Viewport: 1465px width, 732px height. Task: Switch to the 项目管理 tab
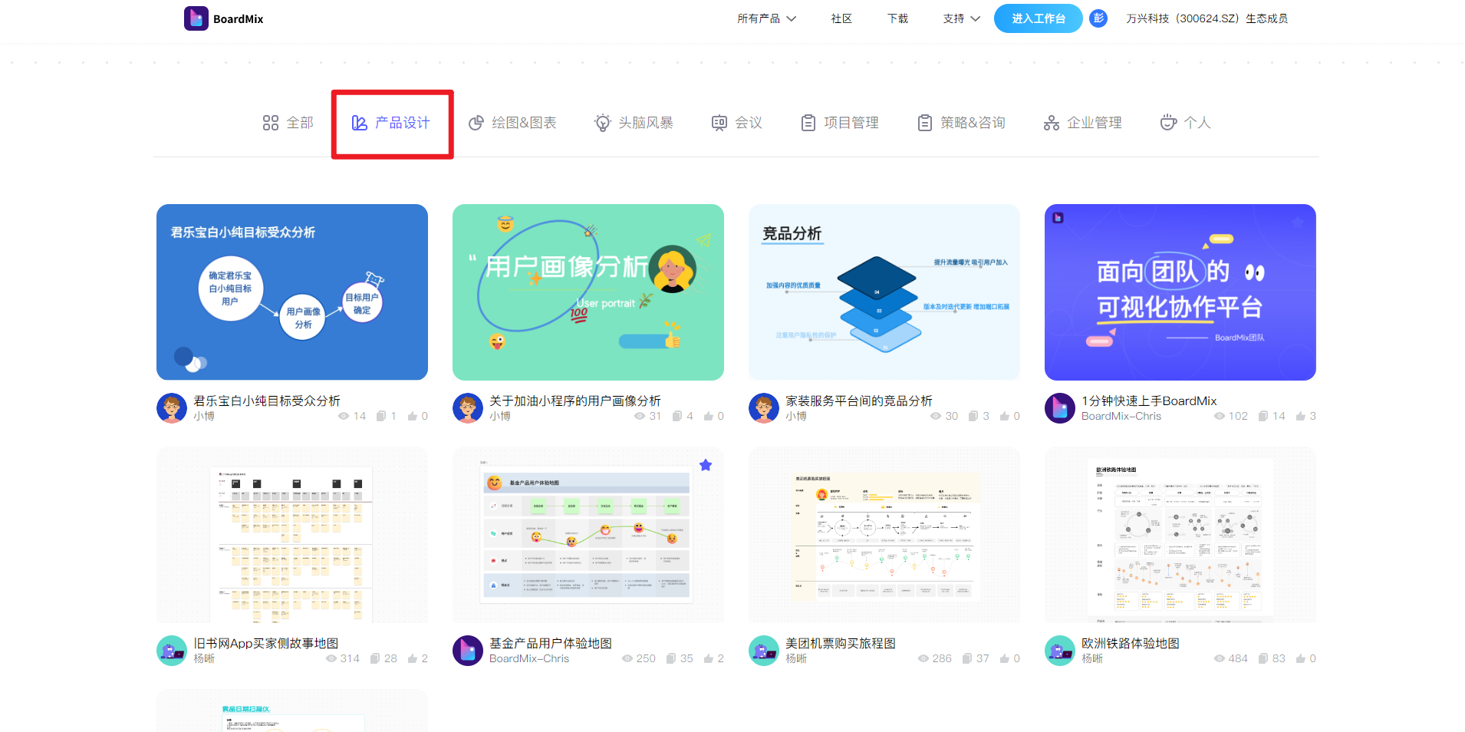tap(840, 123)
